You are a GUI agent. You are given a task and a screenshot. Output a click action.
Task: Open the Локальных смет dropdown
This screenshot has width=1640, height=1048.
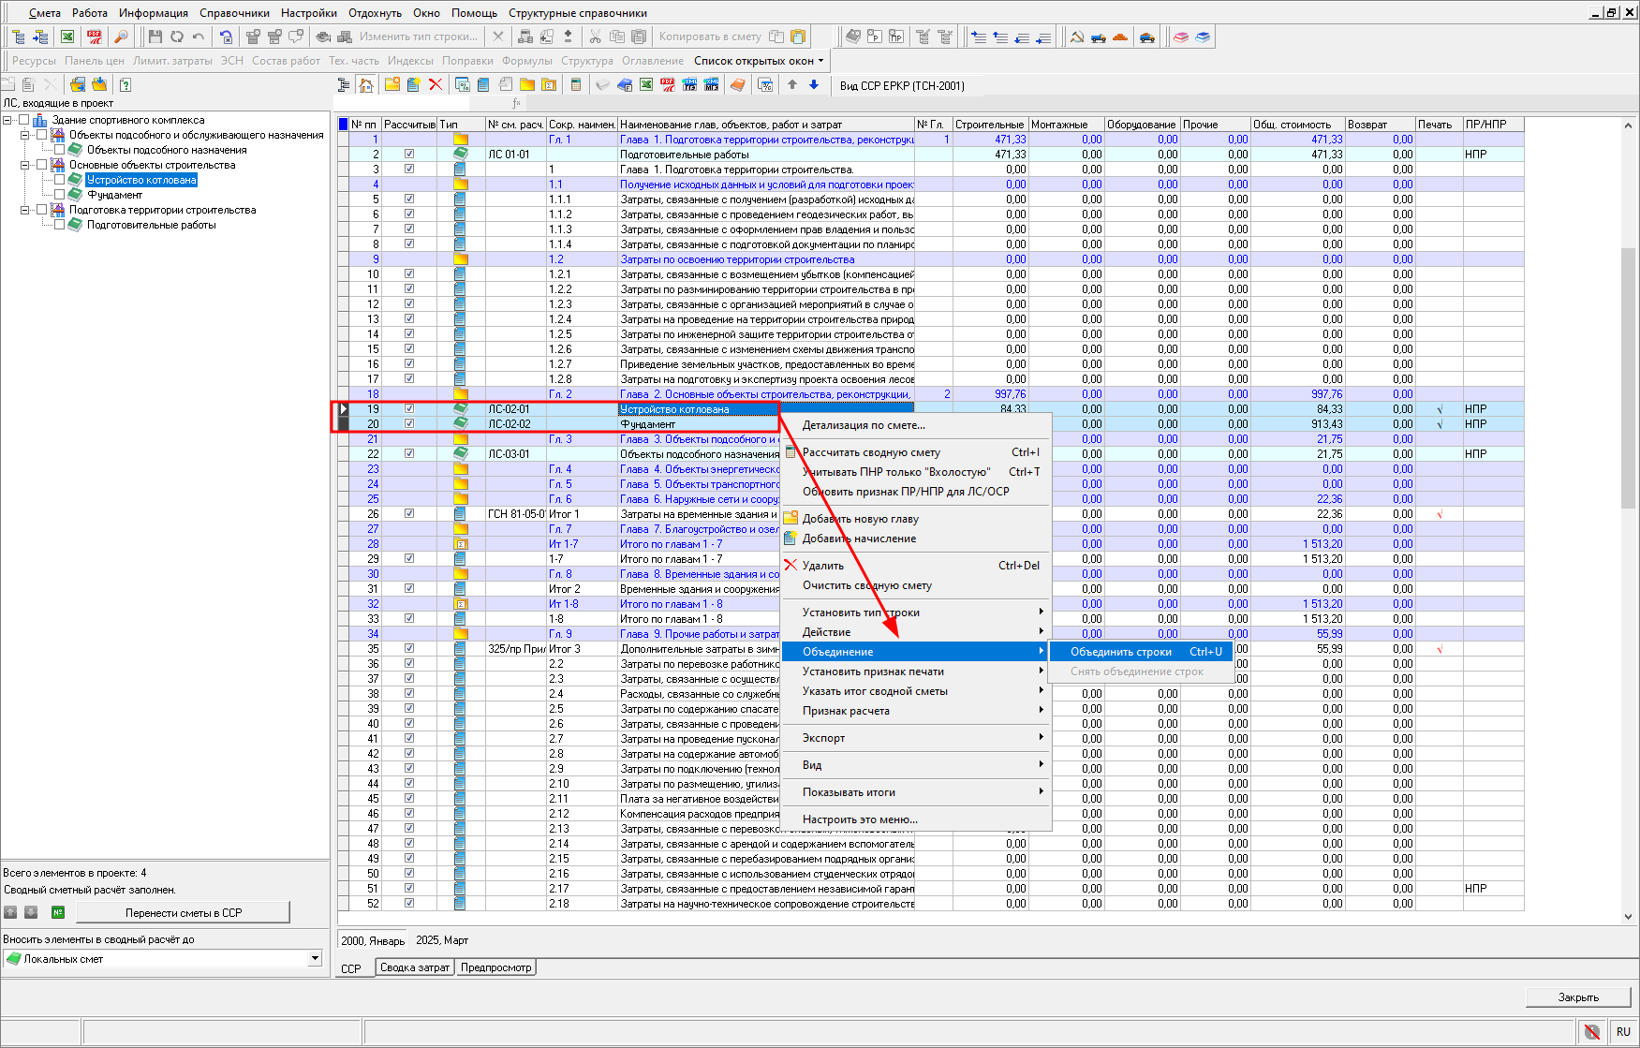pos(315,959)
